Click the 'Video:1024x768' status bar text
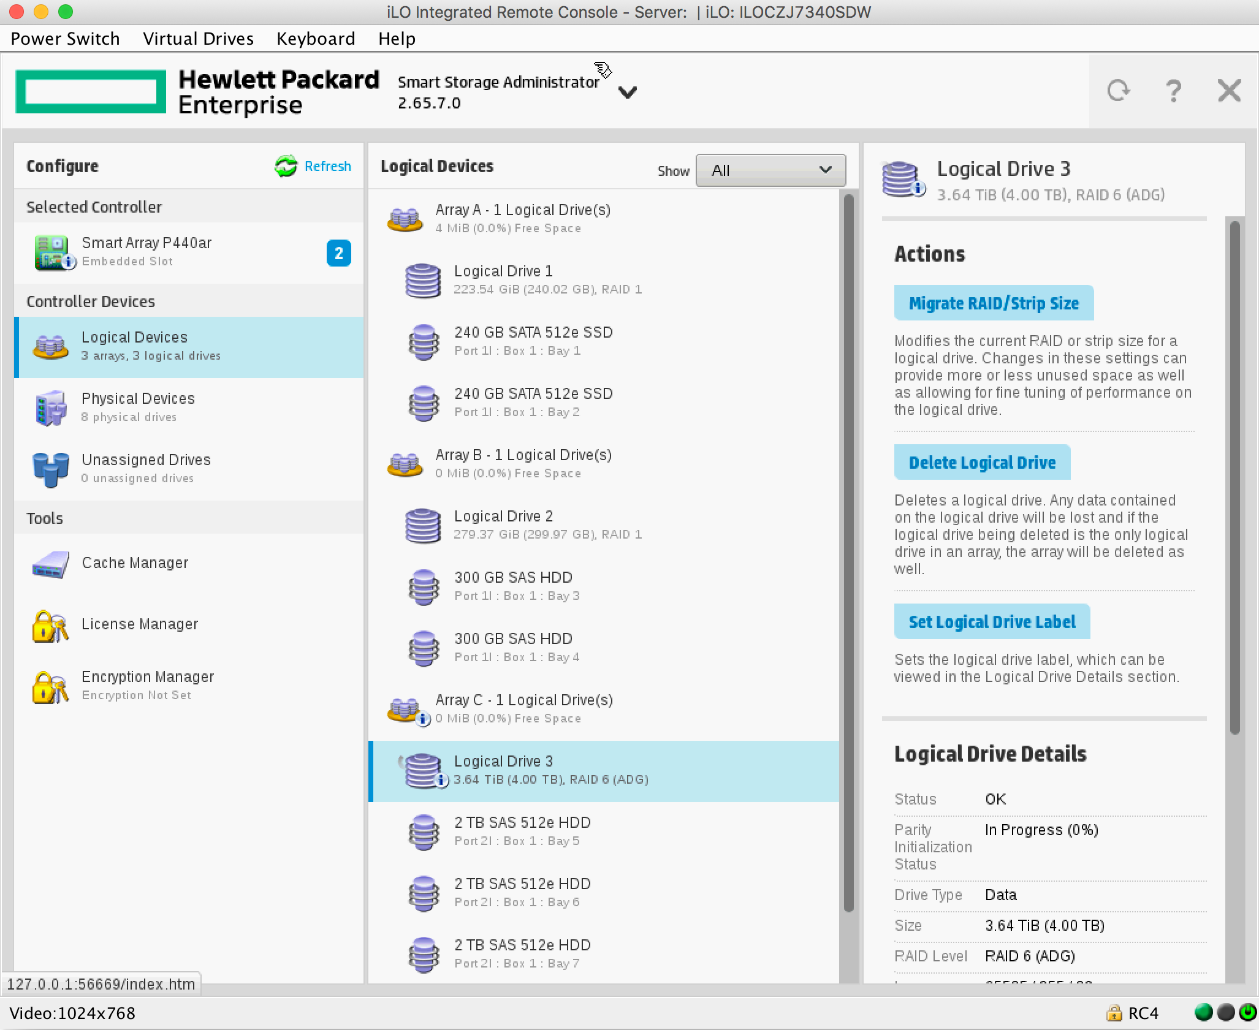Image resolution: width=1259 pixels, height=1030 pixels. pyautogui.click(x=72, y=1013)
